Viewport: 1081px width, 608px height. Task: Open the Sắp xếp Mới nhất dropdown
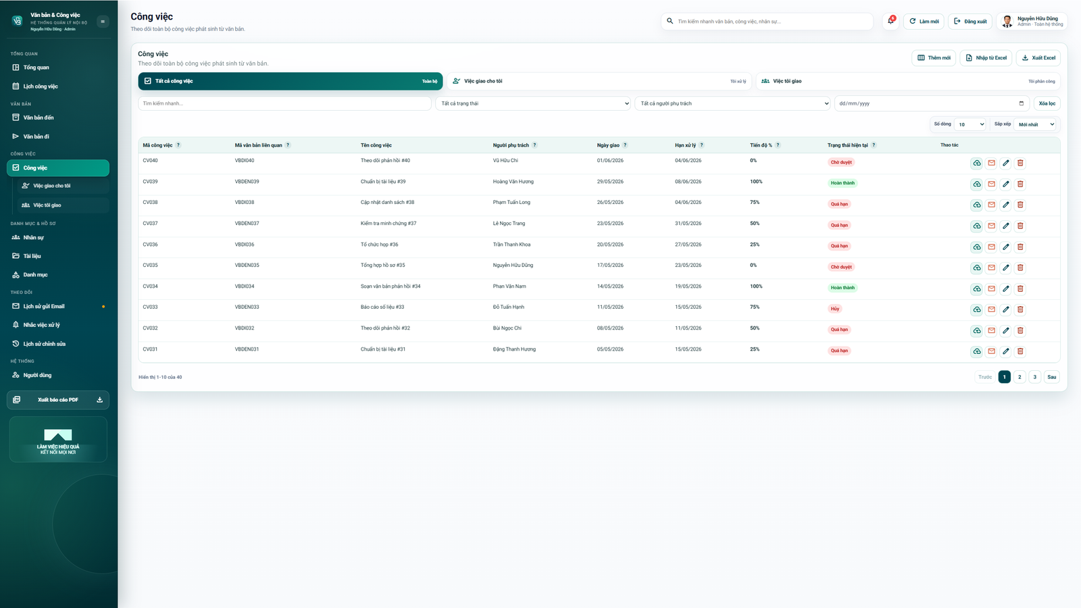tap(1034, 124)
